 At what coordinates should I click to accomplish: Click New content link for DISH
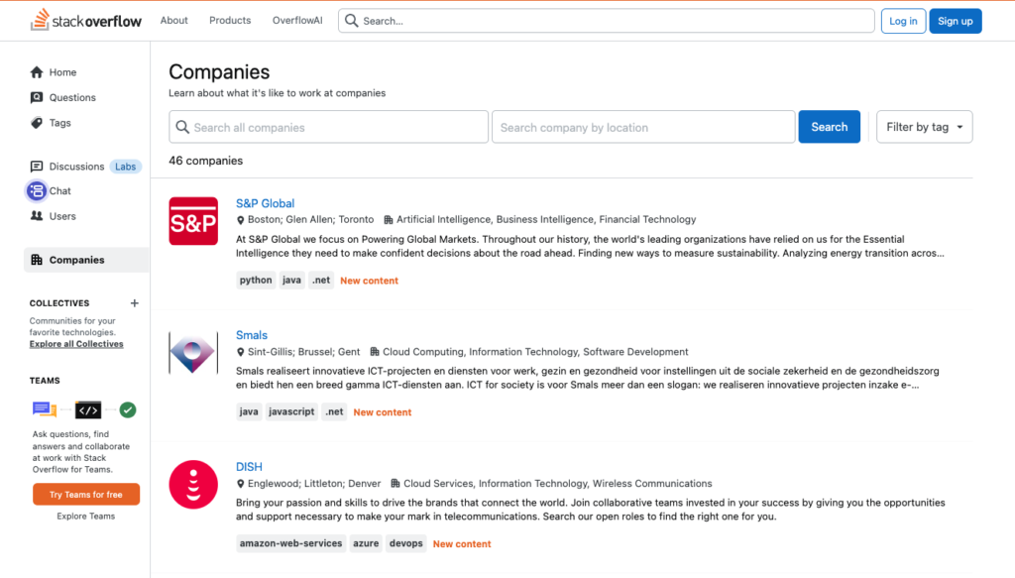point(462,543)
